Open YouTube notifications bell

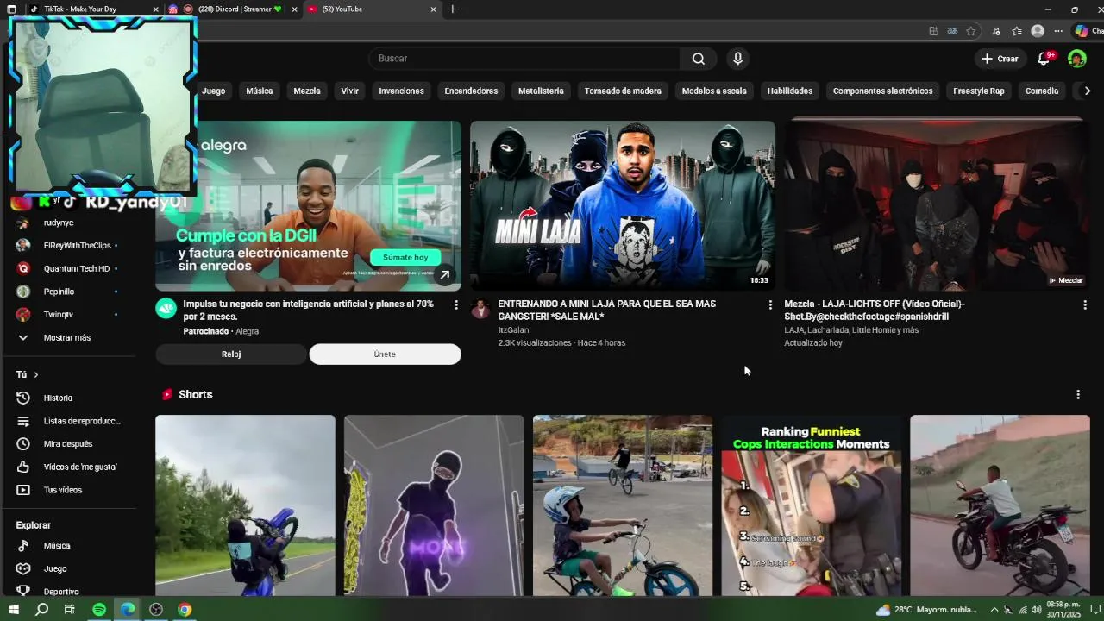pyautogui.click(x=1044, y=58)
